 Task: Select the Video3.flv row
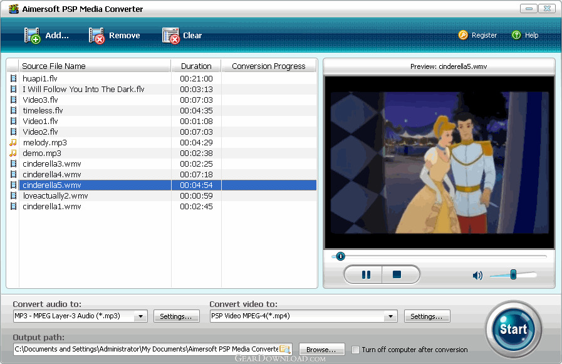161,100
